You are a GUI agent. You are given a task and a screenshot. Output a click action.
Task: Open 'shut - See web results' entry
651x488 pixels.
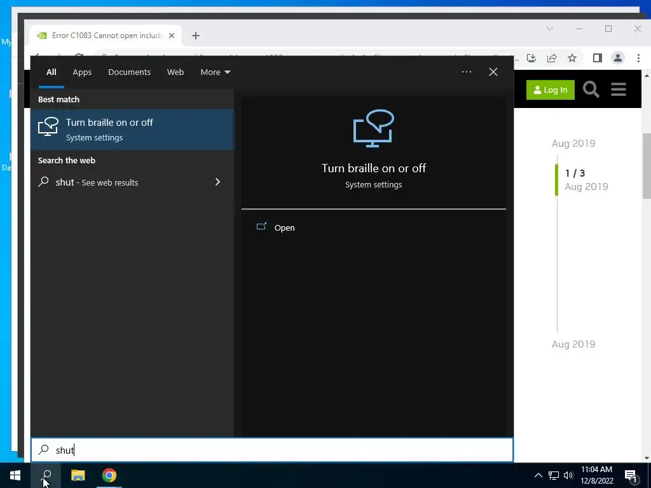pyautogui.click(x=132, y=182)
